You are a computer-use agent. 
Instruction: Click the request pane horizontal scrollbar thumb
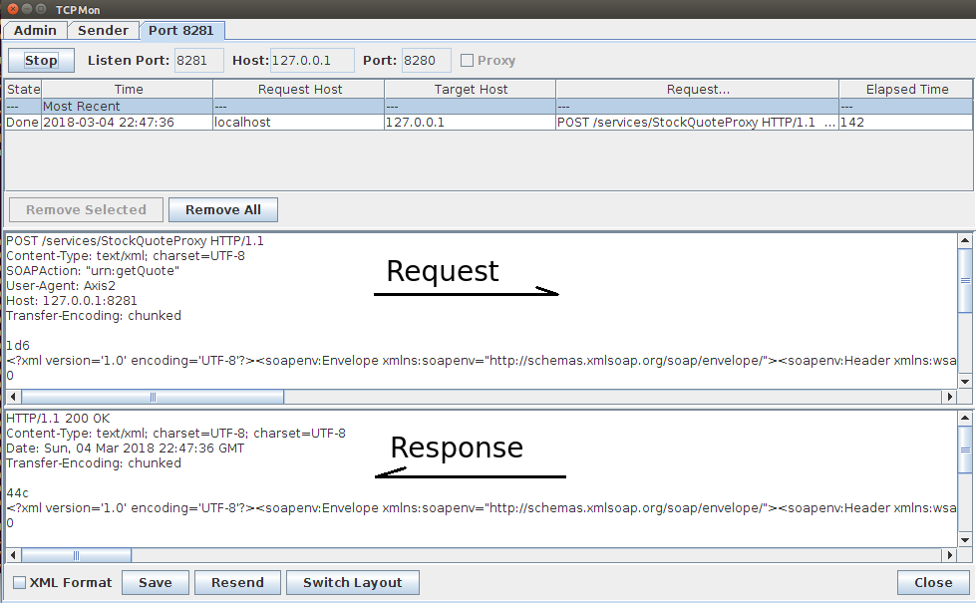coord(152,397)
